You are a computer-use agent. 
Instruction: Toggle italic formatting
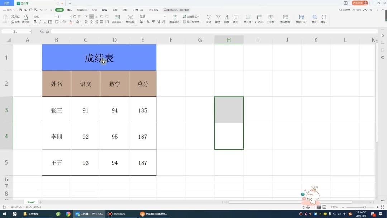40,22
